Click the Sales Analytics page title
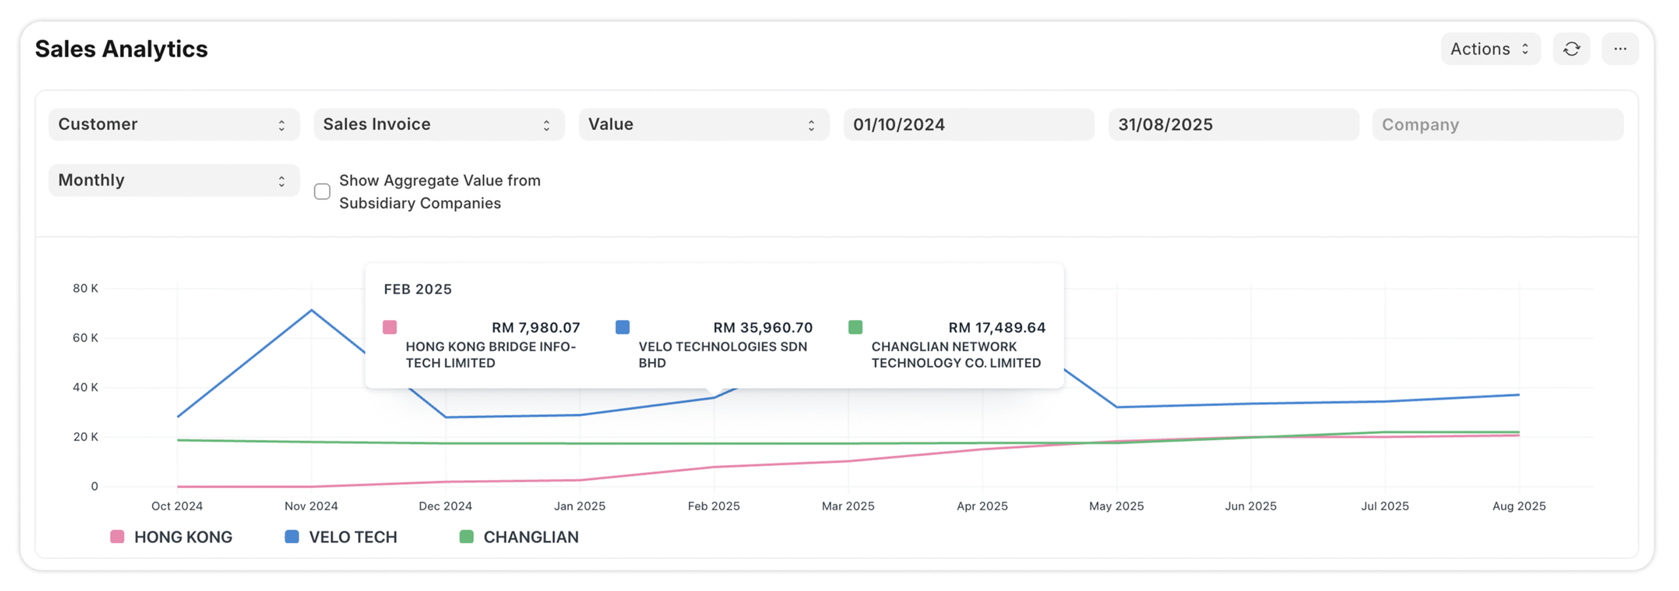 pyautogui.click(x=121, y=49)
